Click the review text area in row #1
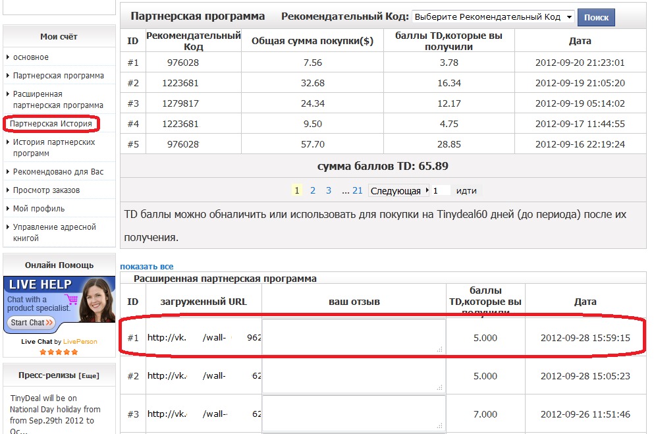 (354, 337)
